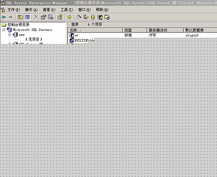Viewport: 217px width, 177px height.
Task: Open the 查看(V) menu
Action: coord(49,10)
